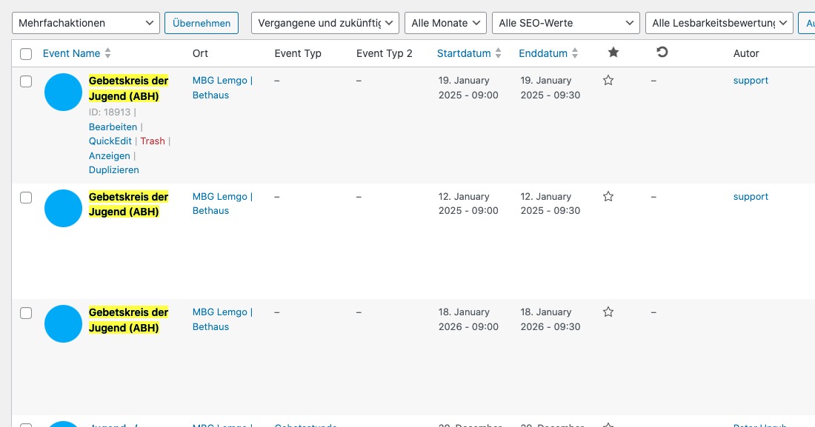Toggle featured star for 12. January 2025 event
Screen dimensions: 815x427
(608, 196)
